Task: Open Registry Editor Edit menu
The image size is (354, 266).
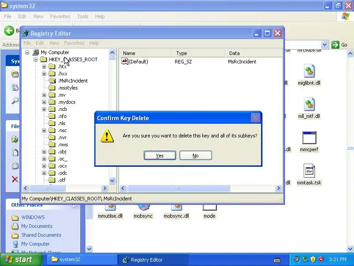Action: point(40,43)
